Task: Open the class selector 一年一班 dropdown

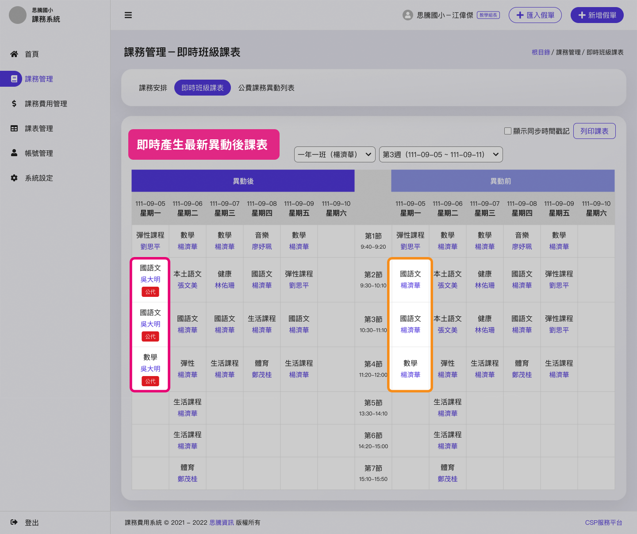Action: coord(334,154)
